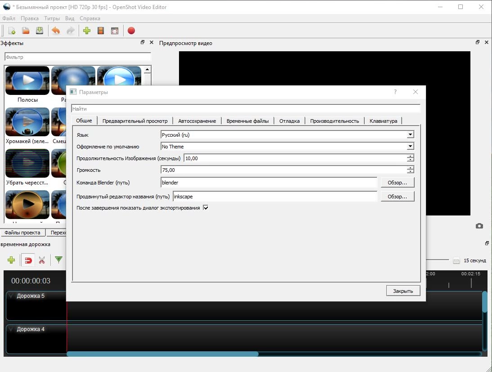The width and height of the screenshot is (492, 372).
Task: Collapse Дорожка 4 track arrow
Action: (11, 329)
